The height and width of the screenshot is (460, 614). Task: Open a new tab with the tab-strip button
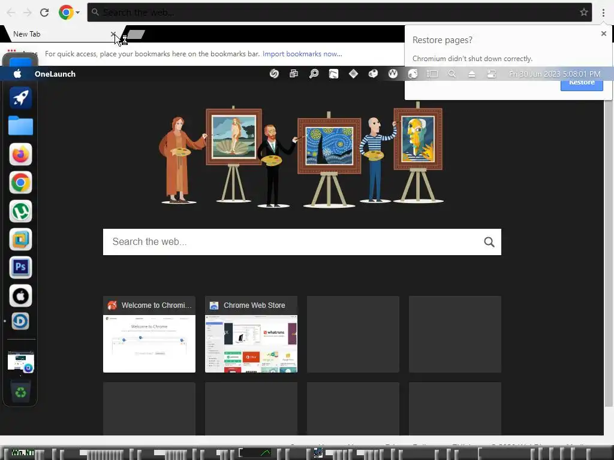(136, 34)
